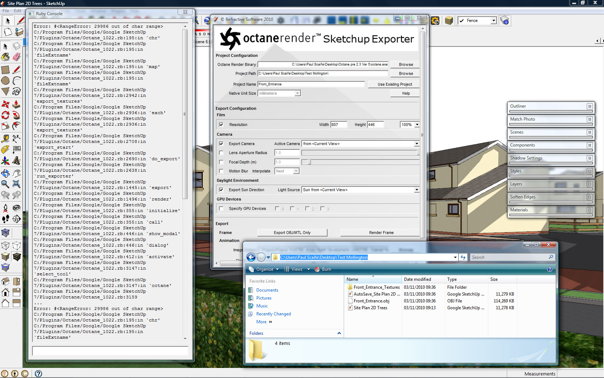Select the Move tool

click(5, 104)
